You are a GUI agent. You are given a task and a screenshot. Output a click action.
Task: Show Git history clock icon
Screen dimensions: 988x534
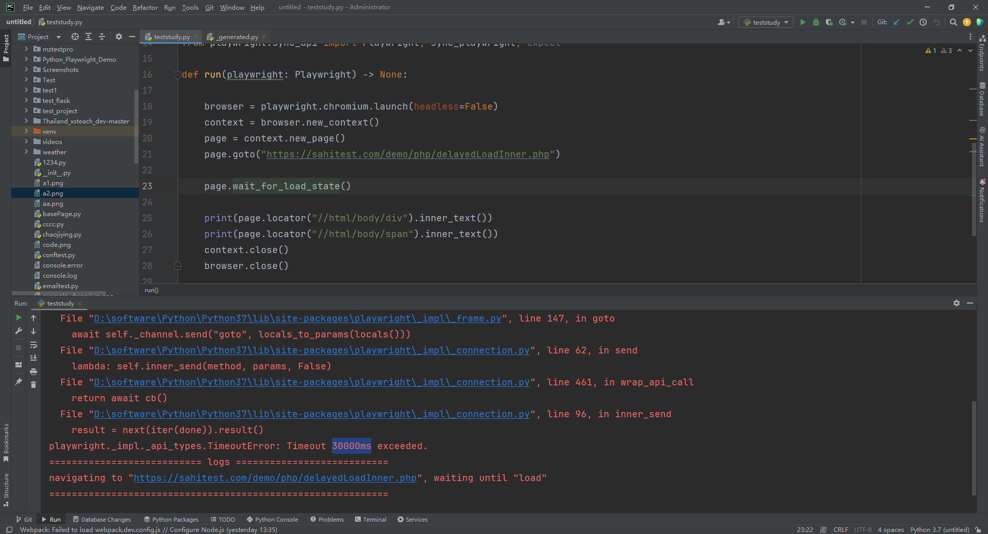click(x=923, y=22)
